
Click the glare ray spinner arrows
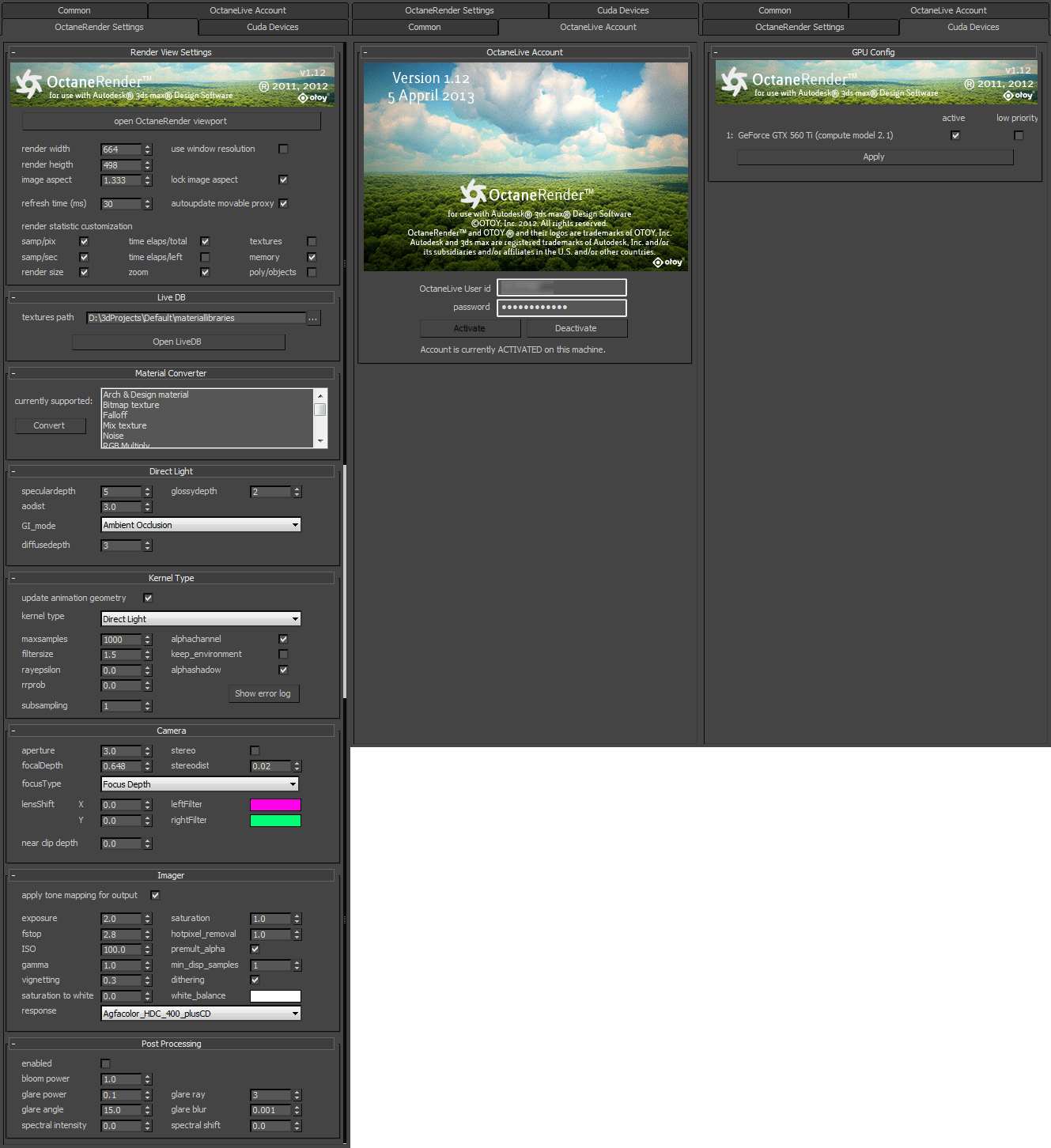(297, 1095)
